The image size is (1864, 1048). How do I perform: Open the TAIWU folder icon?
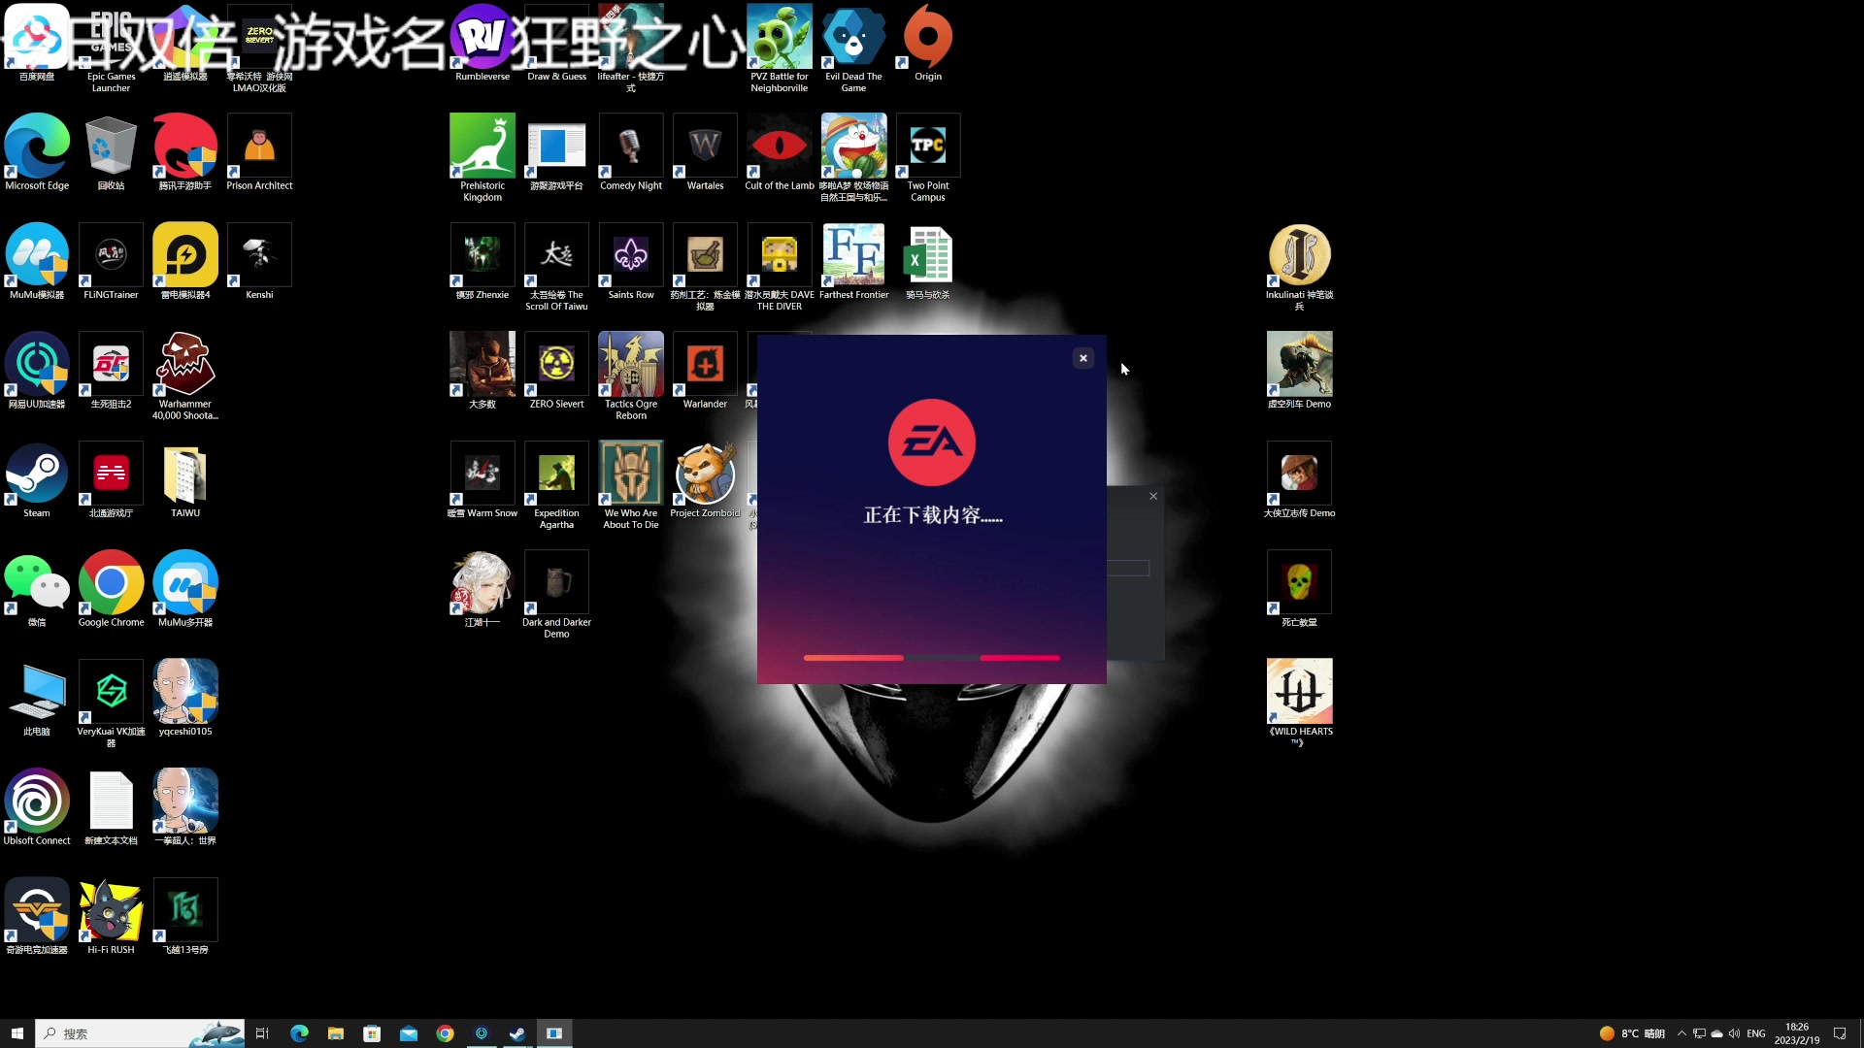pyautogui.click(x=185, y=480)
